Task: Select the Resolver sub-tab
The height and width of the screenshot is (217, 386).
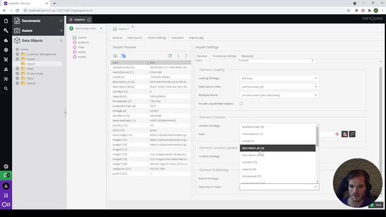Action: point(202,56)
